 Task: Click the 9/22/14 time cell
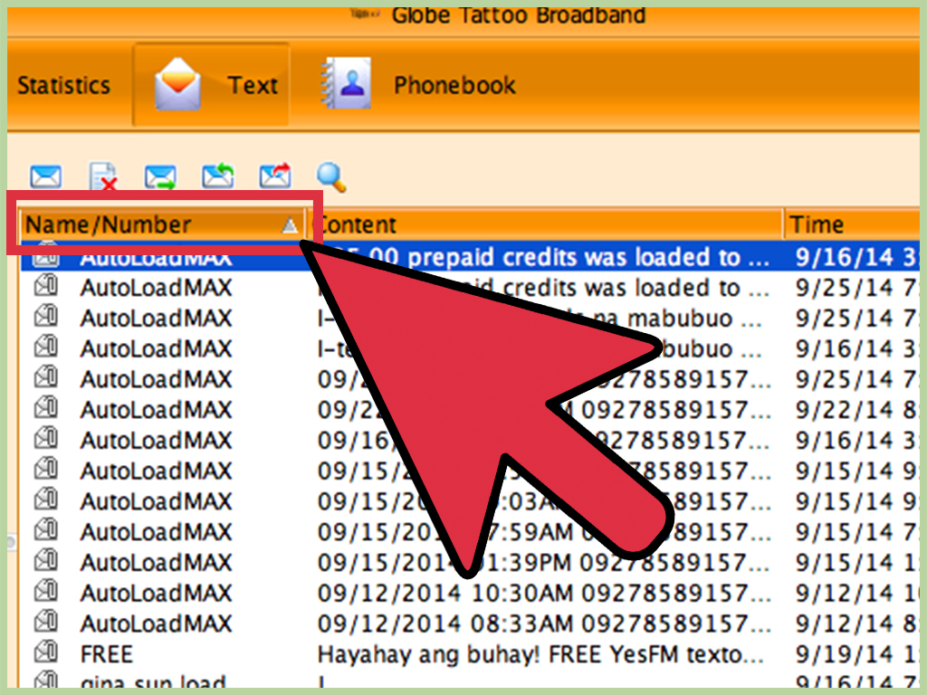[856, 410]
